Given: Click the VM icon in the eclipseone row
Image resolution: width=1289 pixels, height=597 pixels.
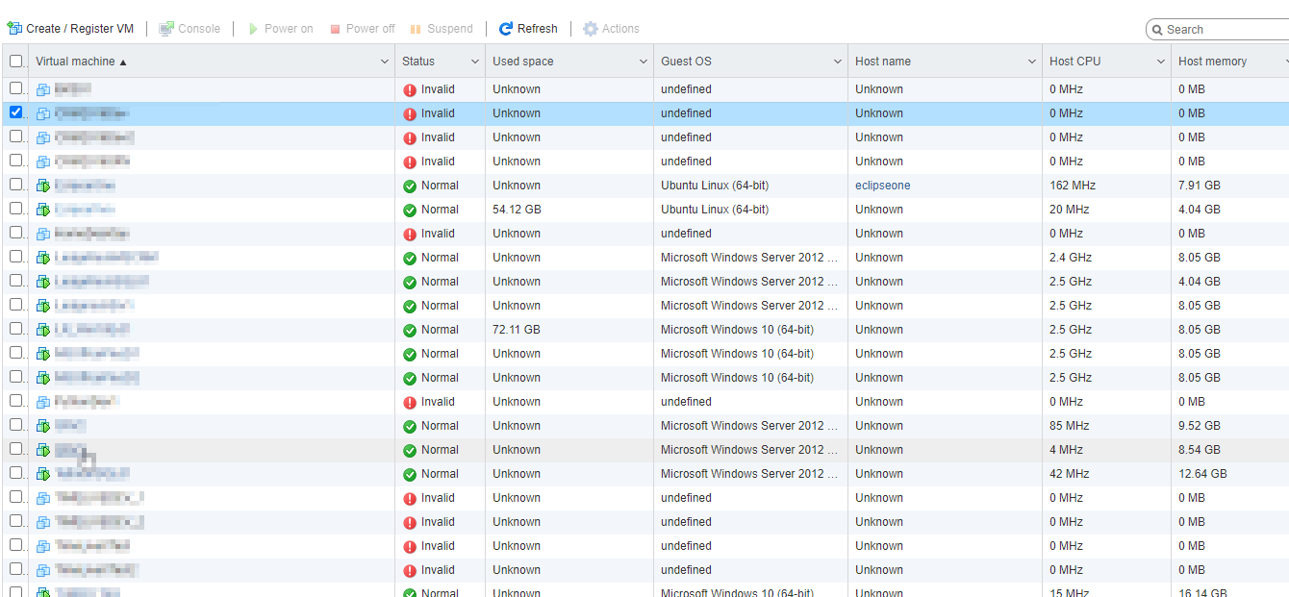Looking at the screenshot, I should click(x=43, y=186).
